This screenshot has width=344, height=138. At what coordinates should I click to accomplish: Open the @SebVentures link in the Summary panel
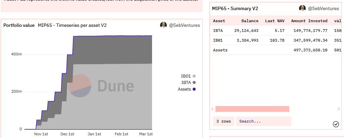pyautogui.click(x=323, y=8)
